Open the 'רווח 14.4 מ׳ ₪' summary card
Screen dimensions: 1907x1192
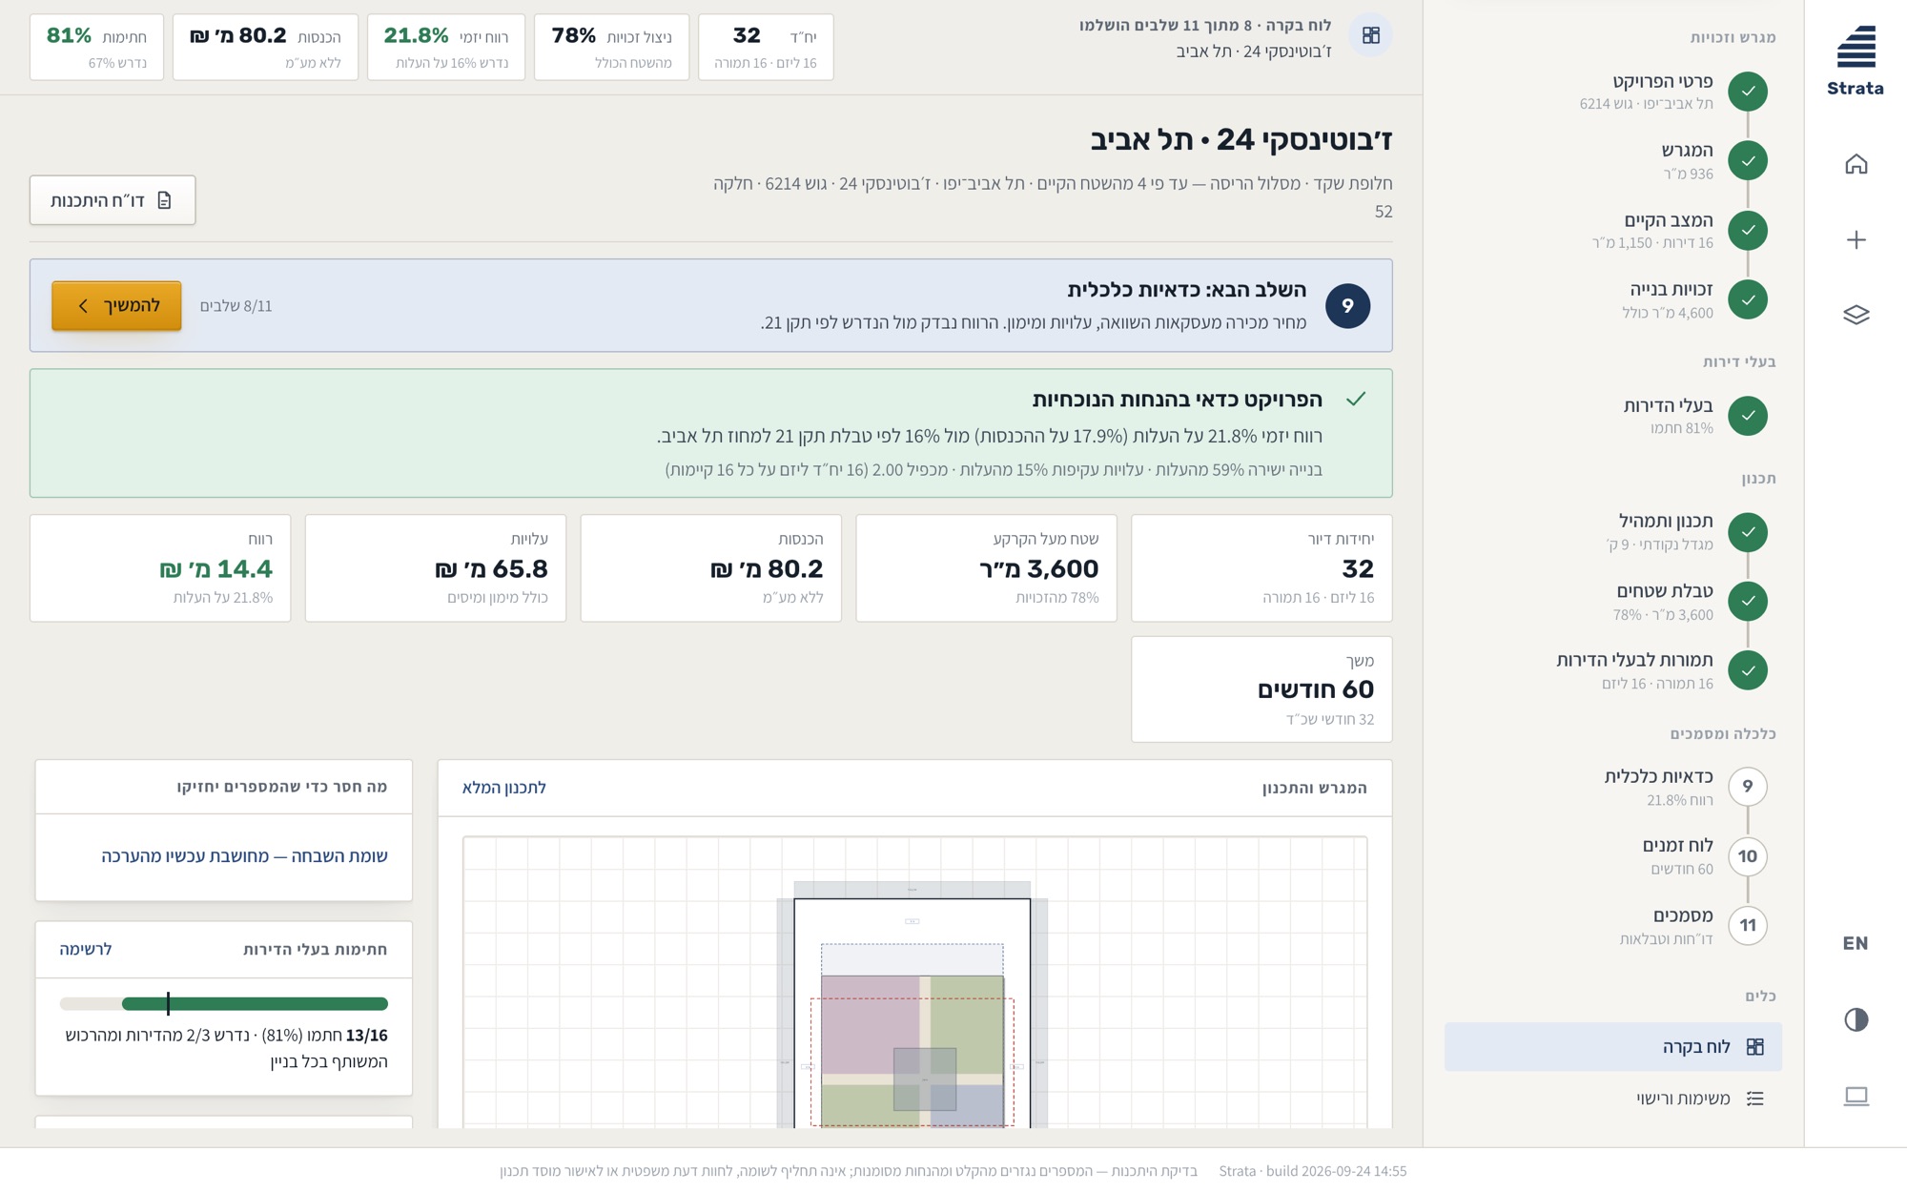click(160, 568)
